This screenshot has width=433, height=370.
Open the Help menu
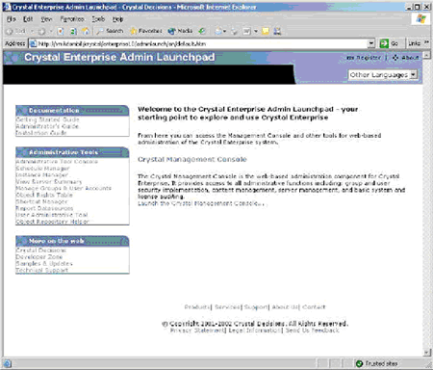coord(117,19)
